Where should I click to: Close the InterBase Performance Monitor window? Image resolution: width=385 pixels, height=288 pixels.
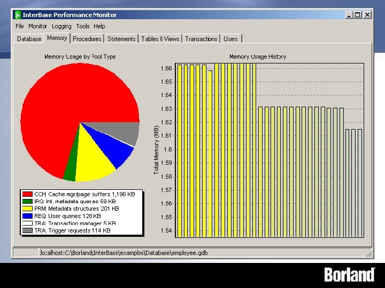point(367,15)
